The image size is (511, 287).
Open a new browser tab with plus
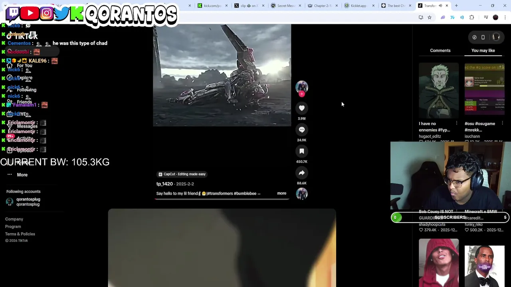tap(456, 6)
